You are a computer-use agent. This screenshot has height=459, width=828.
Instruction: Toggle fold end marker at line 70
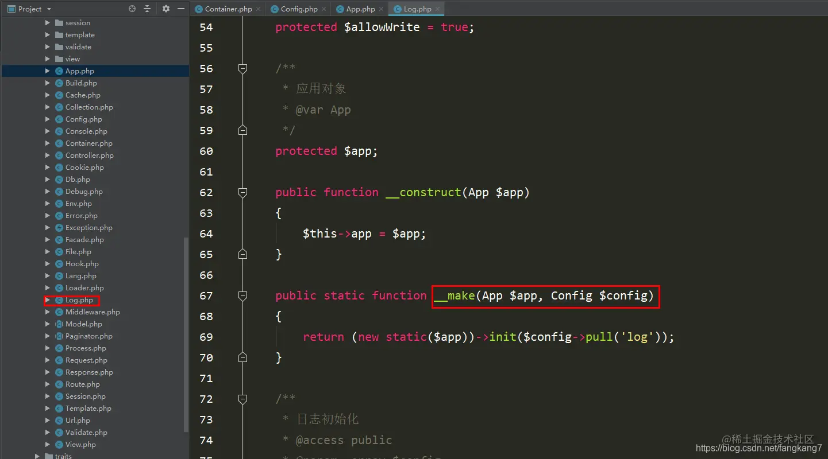click(242, 357)
